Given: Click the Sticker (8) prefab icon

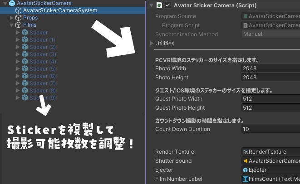Looking at the screenshot, I should tap(25, 91).
